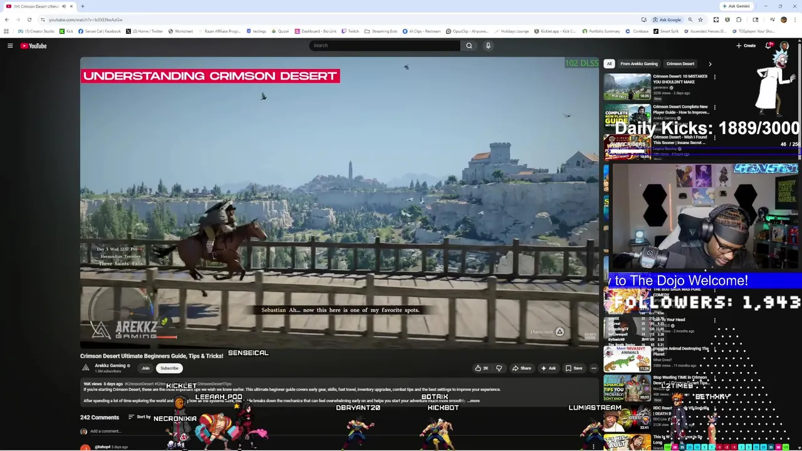Show more filter chips with right arrow
The image size is (802, 451).
pos(710,64)
